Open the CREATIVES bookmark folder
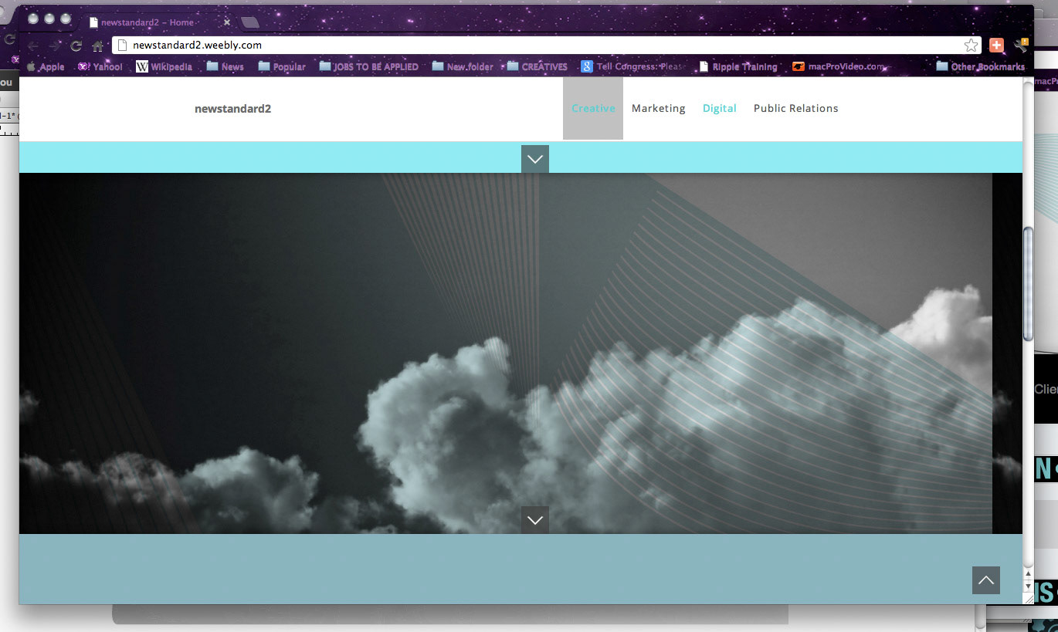 point(537,66)
